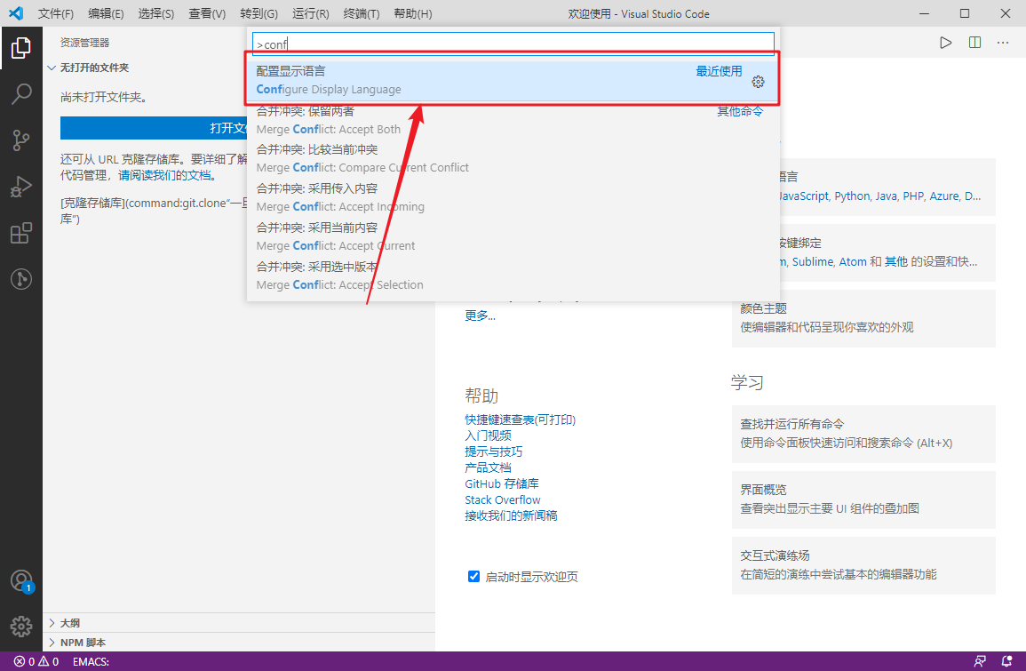
Task: Open more actions ellipsis in editor toolbar
Action: tap(1003, 43)
